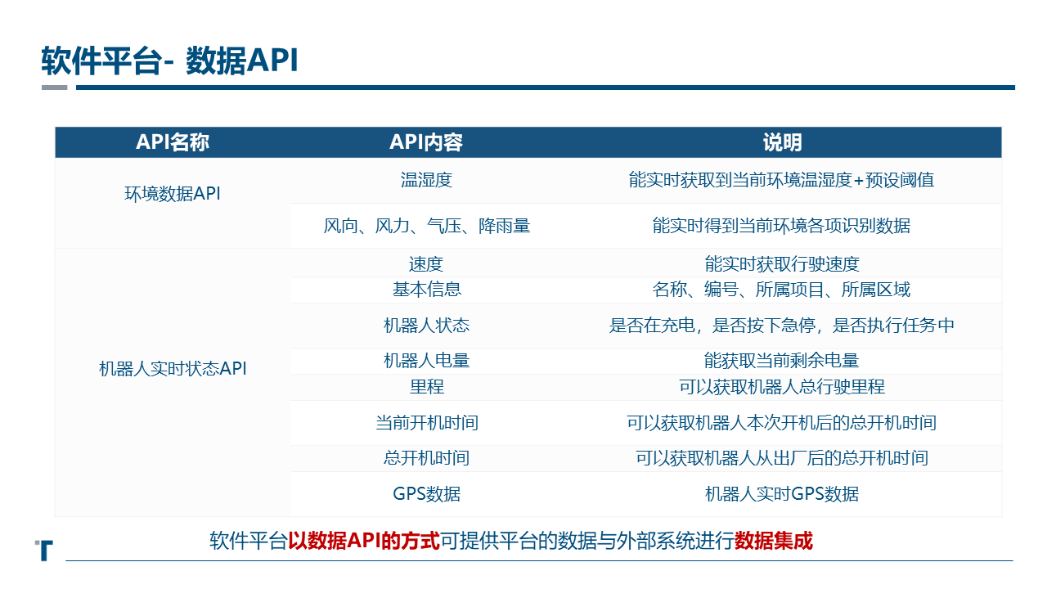This screenshot has height=589, width=1047.
Task: Click 是否在充电，是否按下急停 description
Action: tap(782, 326)
